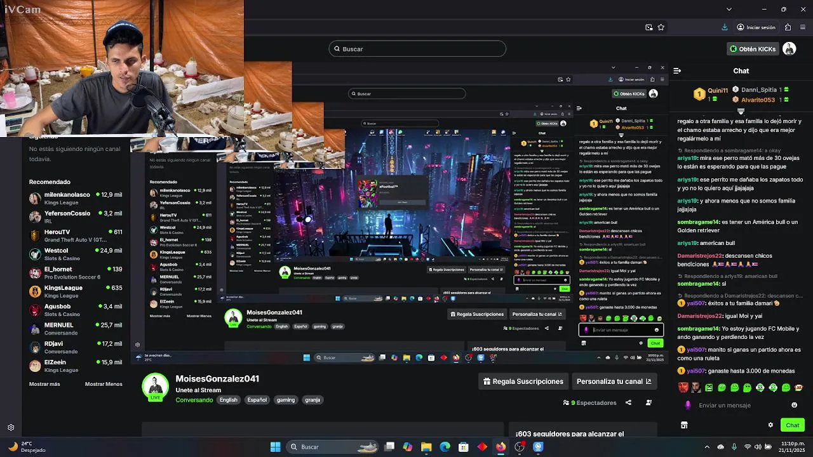
Task: Click the nested preview's green Chat button
Action: pos(655,343)
